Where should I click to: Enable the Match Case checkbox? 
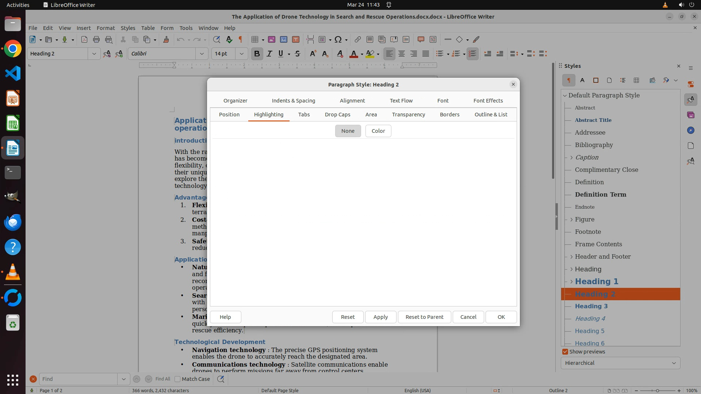click(x=178, y=379)
